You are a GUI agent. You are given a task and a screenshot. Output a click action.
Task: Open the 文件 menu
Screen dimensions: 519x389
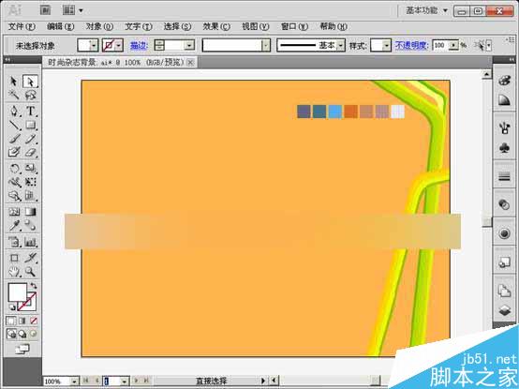[x=22, y=26]
